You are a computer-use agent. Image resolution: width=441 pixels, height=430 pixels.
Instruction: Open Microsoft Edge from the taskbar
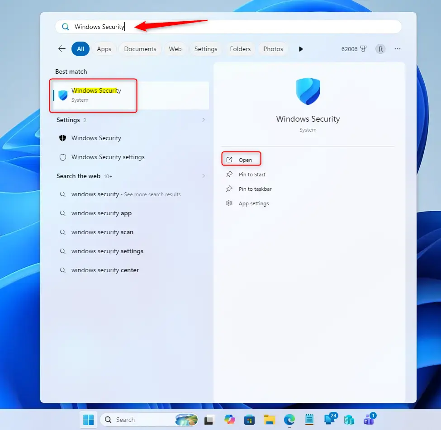(289, 420)
